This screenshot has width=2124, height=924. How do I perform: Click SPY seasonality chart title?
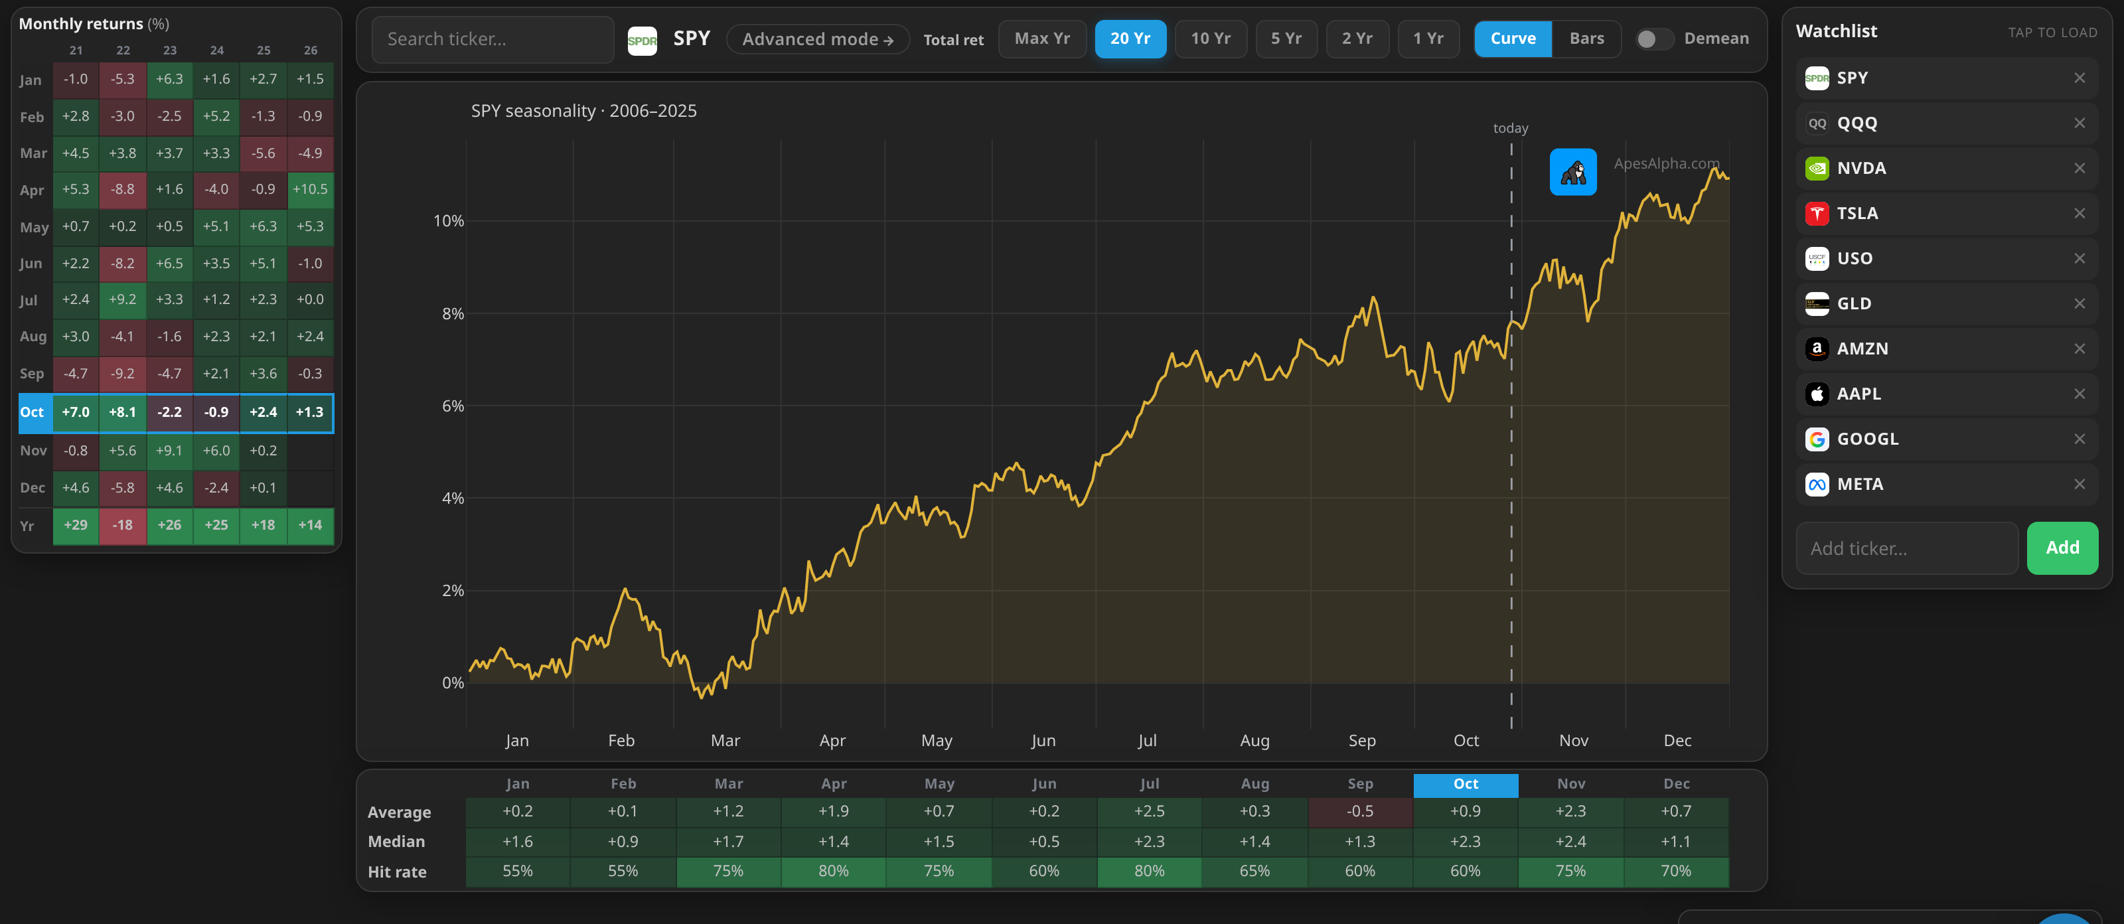(583, 112)
